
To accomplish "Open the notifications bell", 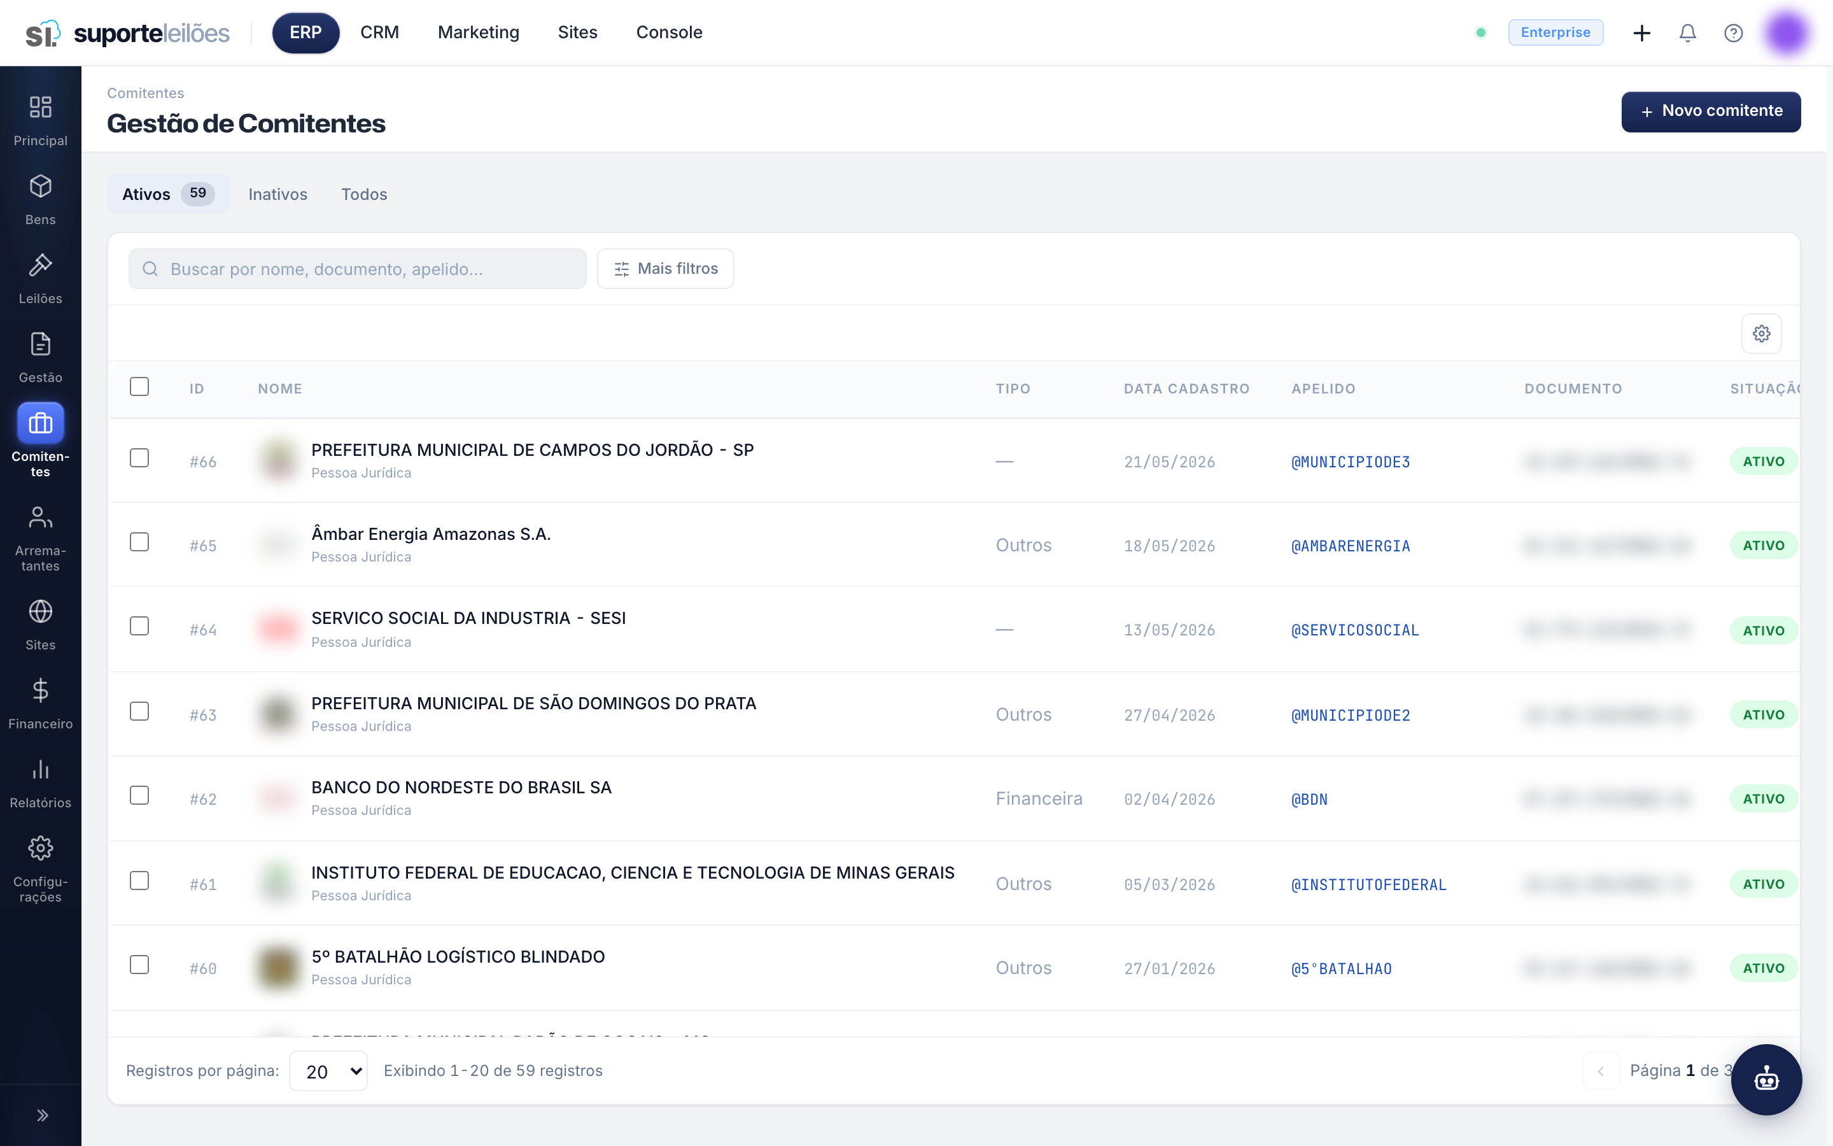I will 1688,32.
